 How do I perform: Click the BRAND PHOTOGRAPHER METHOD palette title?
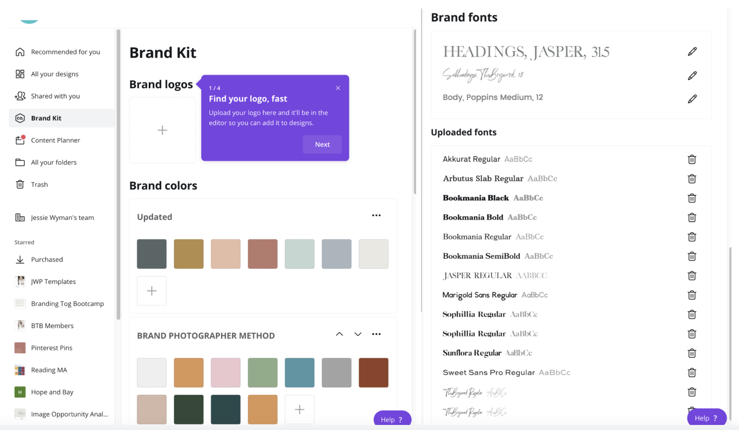click(x=206, y=336)
